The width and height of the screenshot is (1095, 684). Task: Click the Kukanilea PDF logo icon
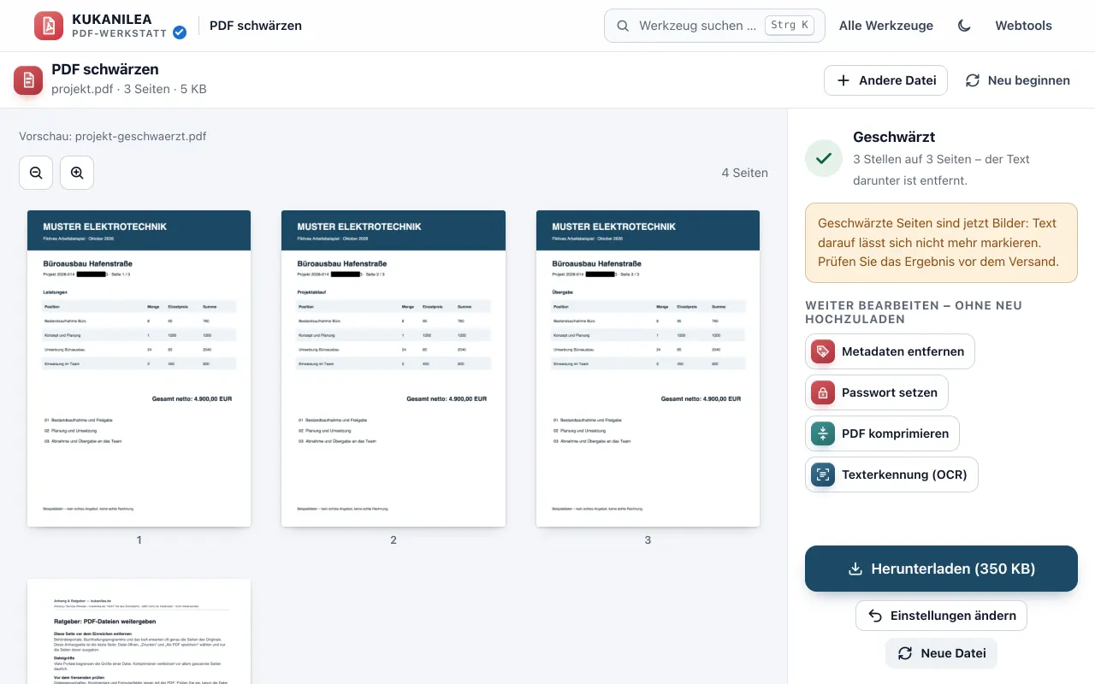coord(49,26)
